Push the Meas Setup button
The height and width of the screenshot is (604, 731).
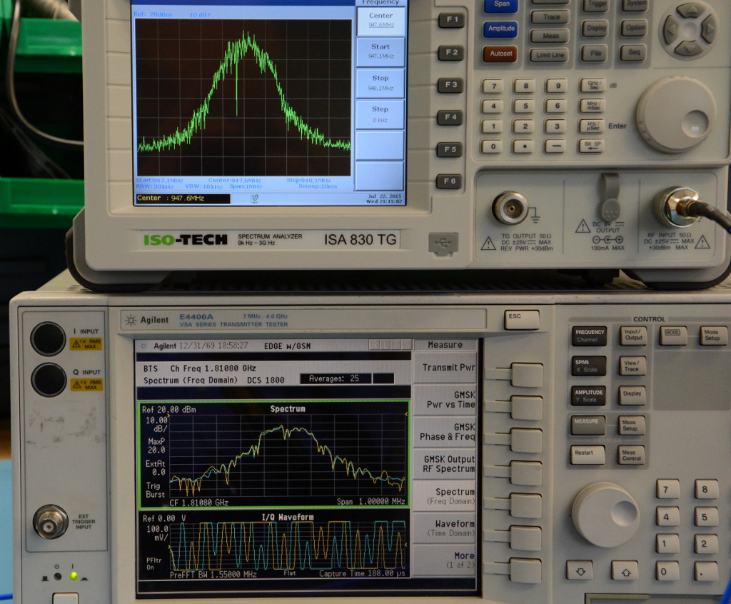pos(631,424)
